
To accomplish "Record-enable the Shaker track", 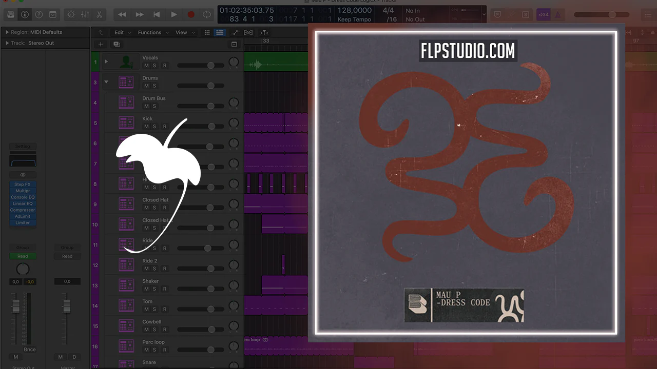I will [x=165, y=289].
